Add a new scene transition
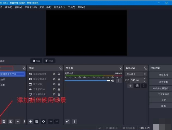Image resolution: width=172 pixels, height=130 pixels. pyautogui.click(x=130, y=86)
